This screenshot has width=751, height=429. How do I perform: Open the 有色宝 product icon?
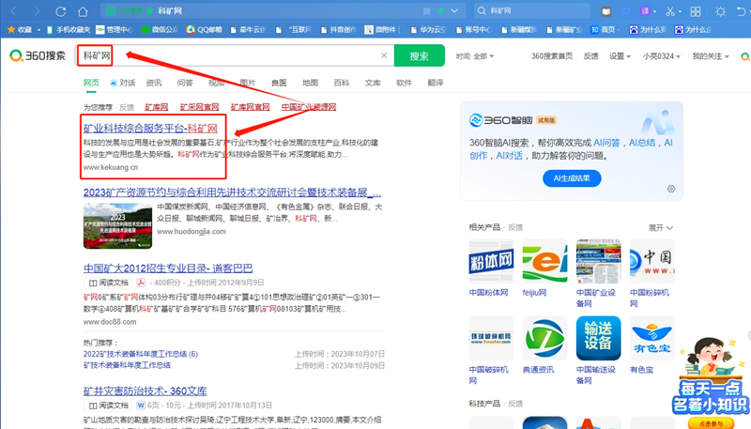(x=651, y=339)
